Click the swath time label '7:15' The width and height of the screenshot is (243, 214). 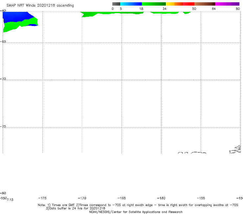[10, 200]
